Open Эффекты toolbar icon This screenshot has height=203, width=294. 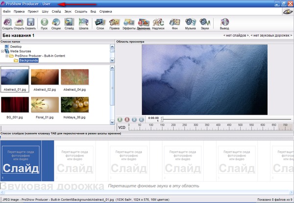tap(129, 24)
